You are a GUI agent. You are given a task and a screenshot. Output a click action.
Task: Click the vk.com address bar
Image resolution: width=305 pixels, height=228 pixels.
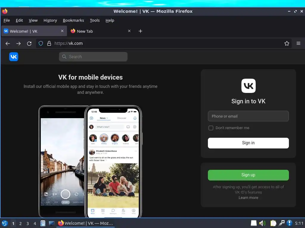pos(164,43)
